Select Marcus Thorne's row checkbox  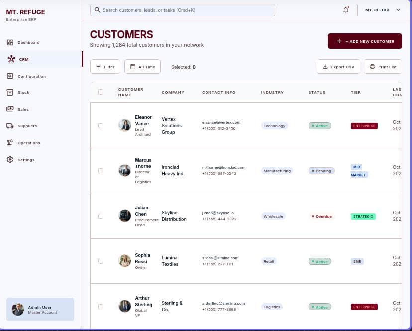coord(101,171)
